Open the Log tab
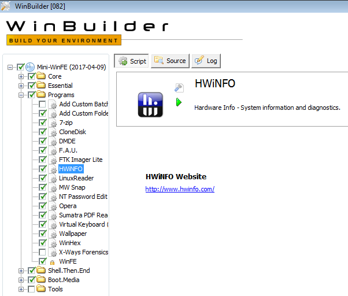 point(206,61)
